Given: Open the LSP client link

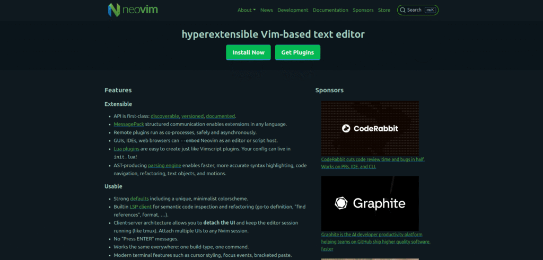Looking at the screenshot, I should [x=142, y=207].
